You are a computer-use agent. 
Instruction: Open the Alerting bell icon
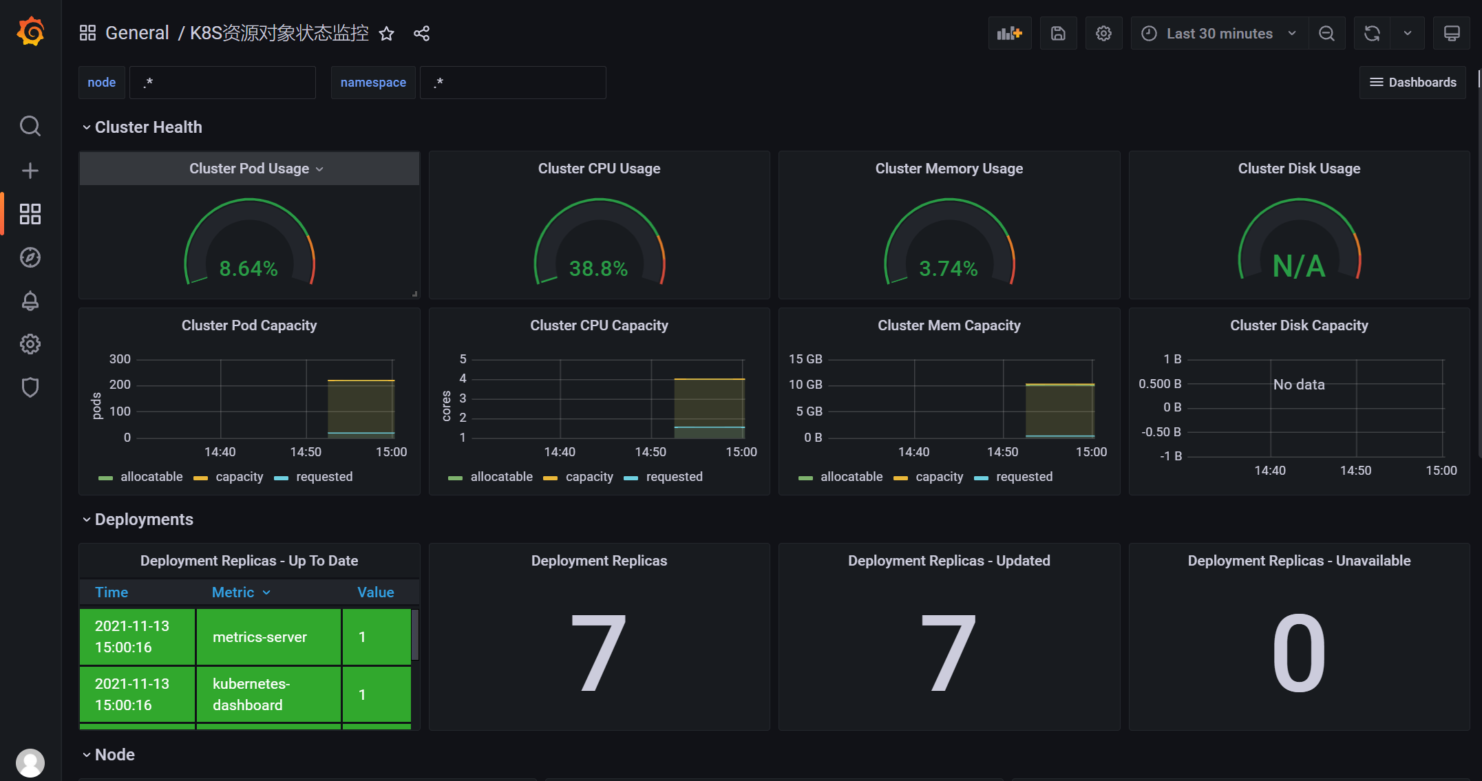click(x=30, y=301)
